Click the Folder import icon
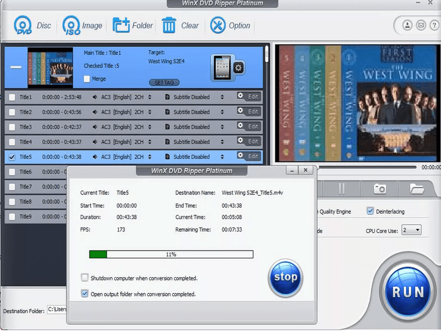The image size is (441, 331). (121, 25)
